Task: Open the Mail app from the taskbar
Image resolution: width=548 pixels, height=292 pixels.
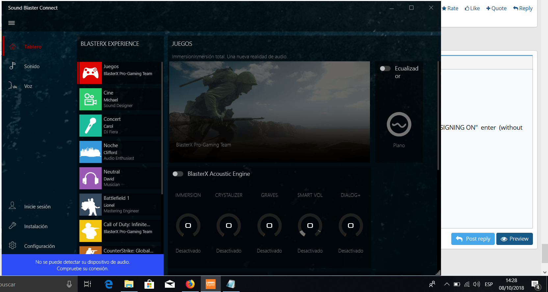Action: point(170,284)
